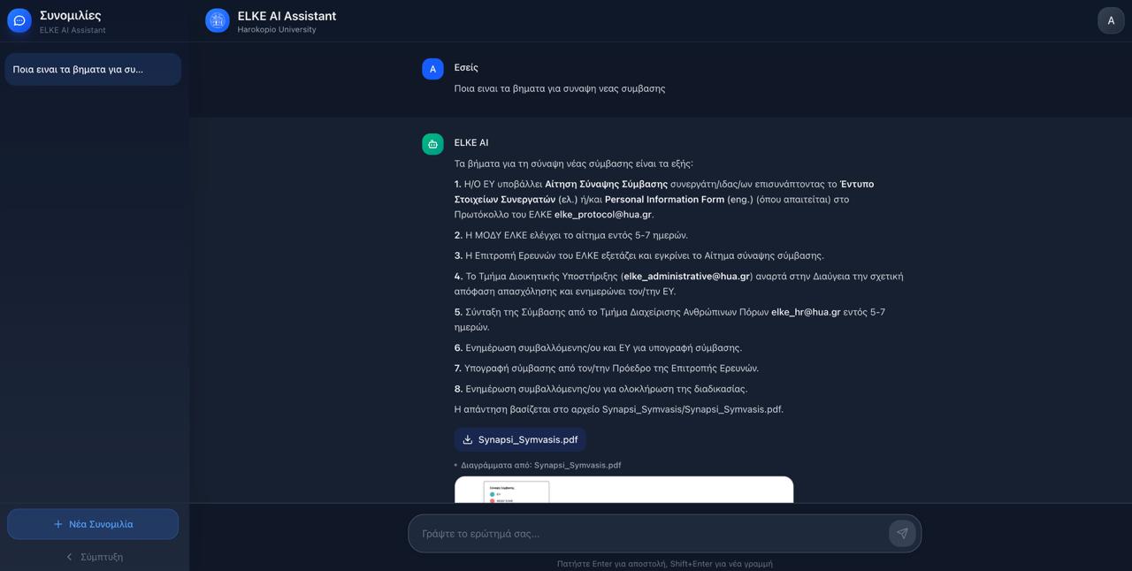Click the elke_administrative@hua.gr email address
Viewport: 1132px width, 571px height.
tap(686, 277)
